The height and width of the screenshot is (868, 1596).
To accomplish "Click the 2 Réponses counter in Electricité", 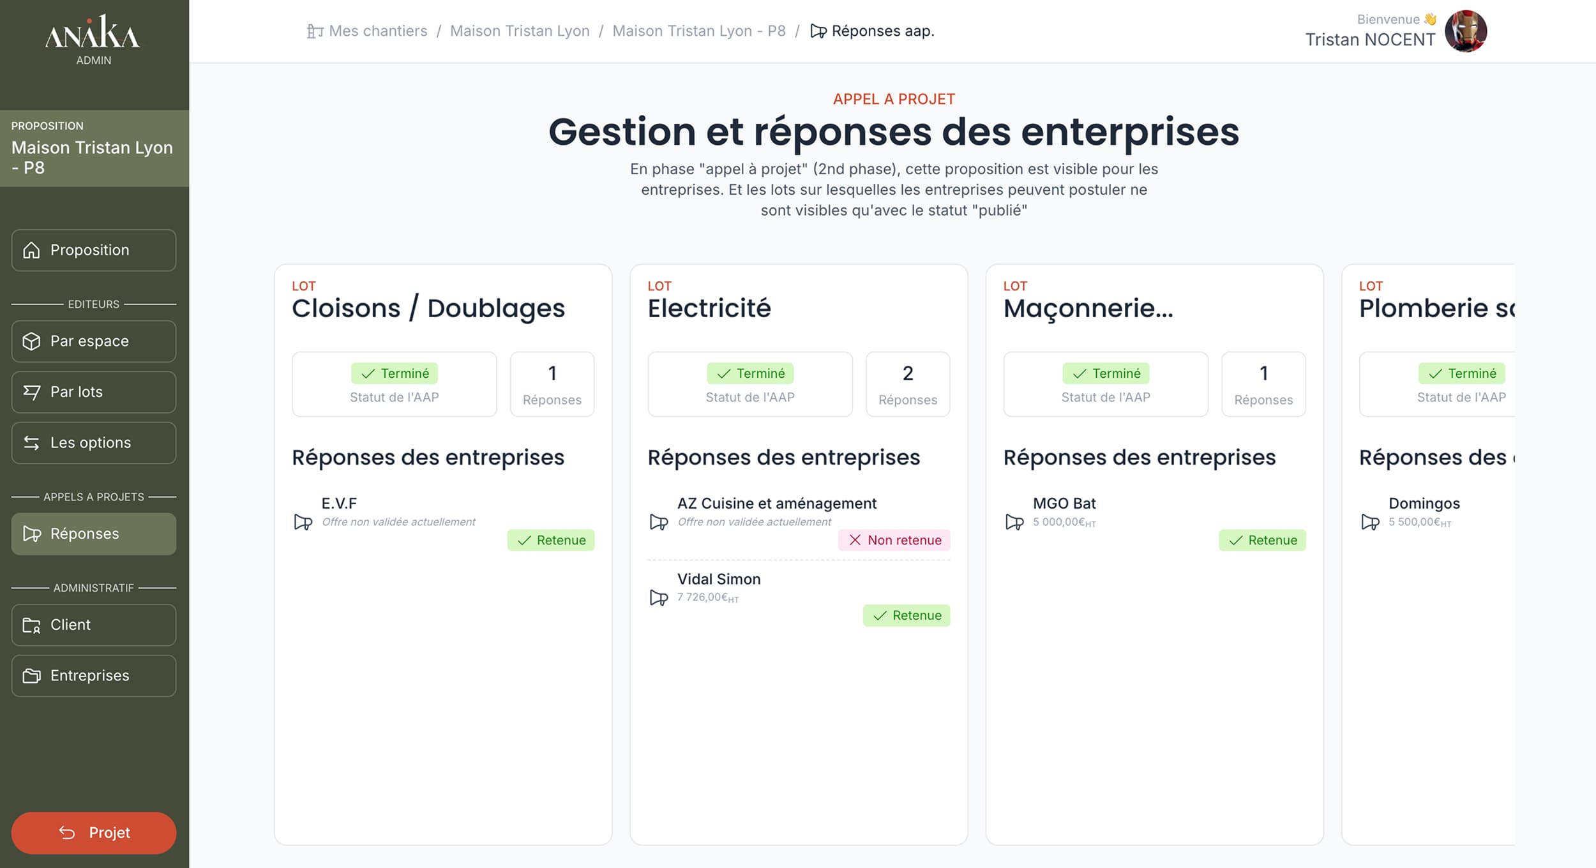I will [x=908, y=384].
